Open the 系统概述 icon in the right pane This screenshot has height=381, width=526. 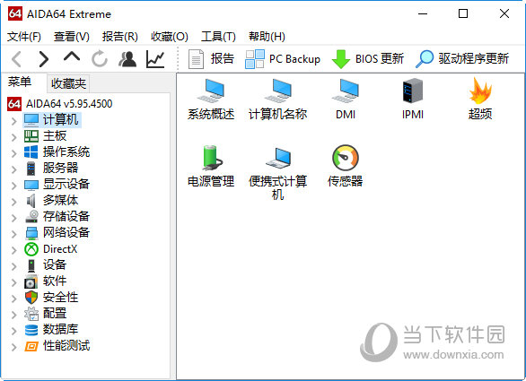(211, 91)
